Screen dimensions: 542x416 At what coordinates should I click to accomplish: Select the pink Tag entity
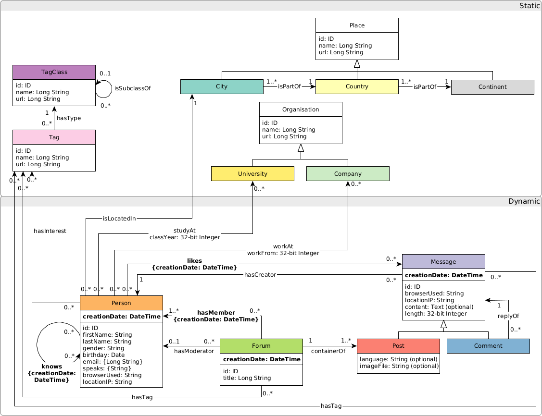click(54, 137)
